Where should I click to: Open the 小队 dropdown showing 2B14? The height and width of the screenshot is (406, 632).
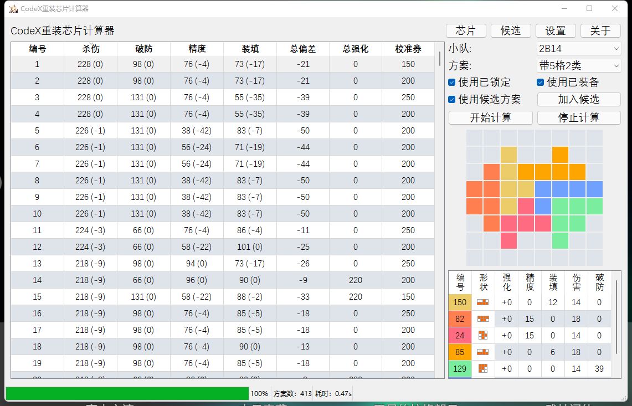click(579, 49)
